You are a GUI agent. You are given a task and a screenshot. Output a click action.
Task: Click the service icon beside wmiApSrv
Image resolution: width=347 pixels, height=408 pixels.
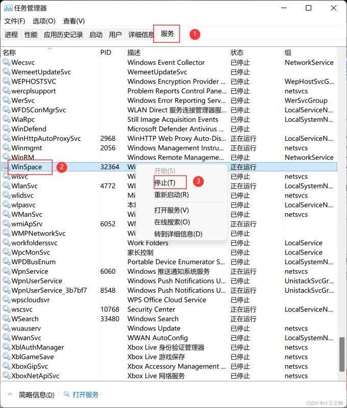pos(6,223)
